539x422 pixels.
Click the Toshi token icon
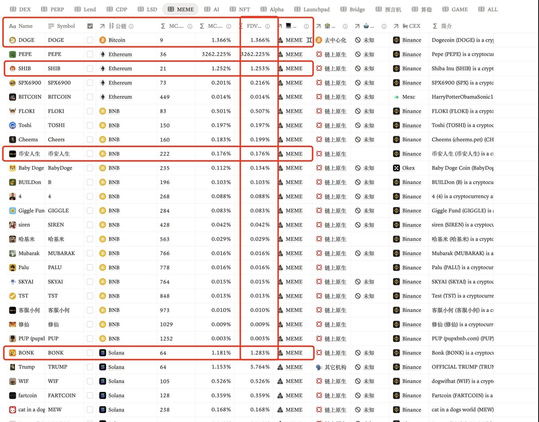13,125
